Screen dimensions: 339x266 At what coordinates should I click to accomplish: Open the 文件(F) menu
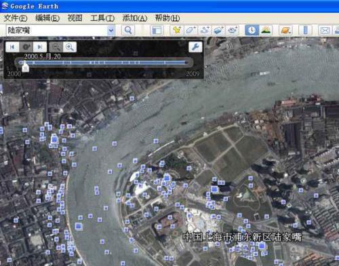(x=16, y=18)
